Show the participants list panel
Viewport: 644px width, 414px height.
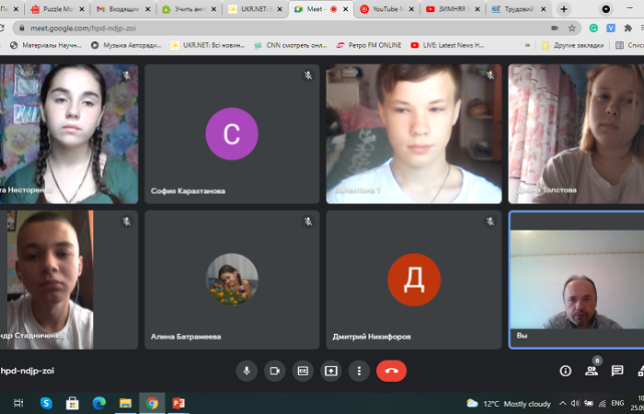point(592,371)
